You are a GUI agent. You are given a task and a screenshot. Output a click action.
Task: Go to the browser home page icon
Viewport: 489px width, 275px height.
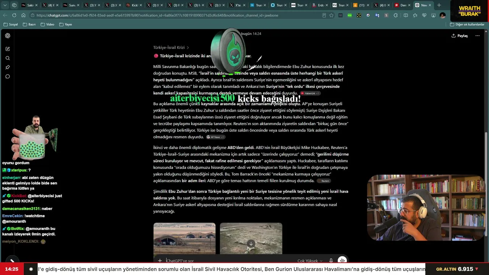tap(23, 15)
